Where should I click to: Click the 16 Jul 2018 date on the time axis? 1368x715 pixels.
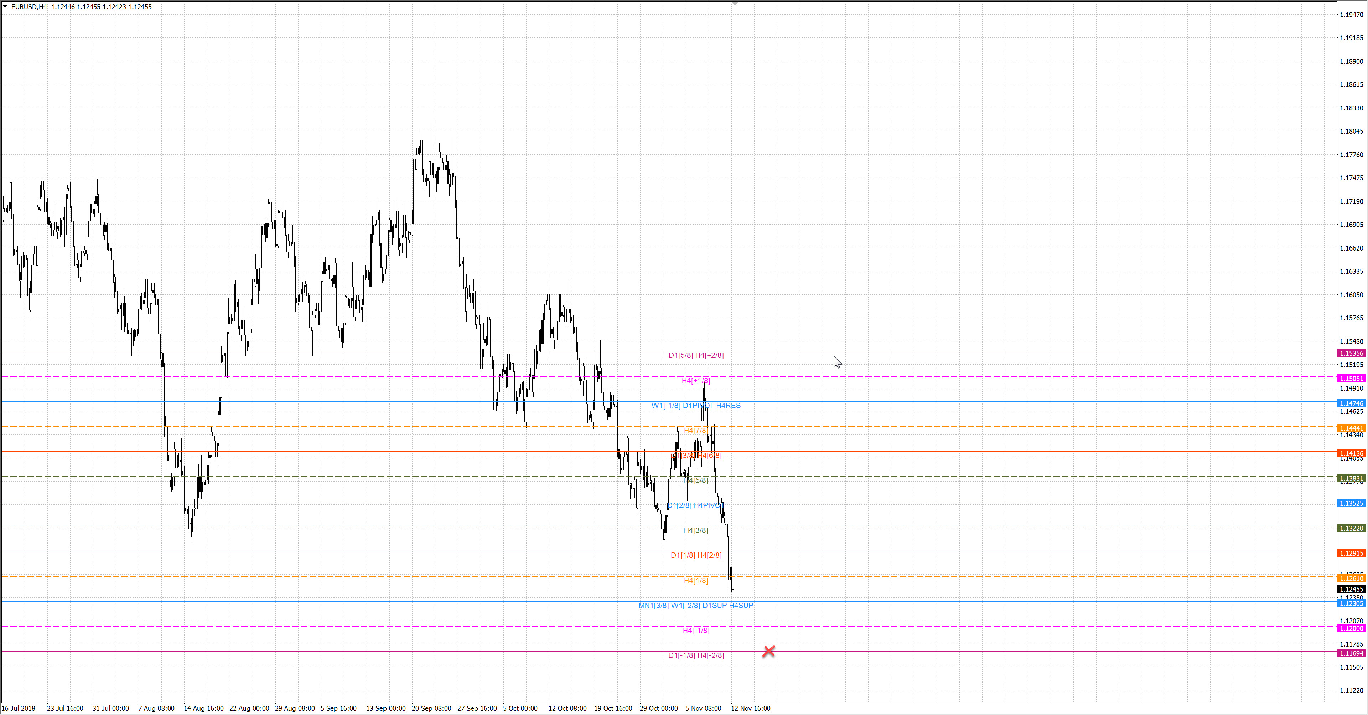[x=19, y=708]
